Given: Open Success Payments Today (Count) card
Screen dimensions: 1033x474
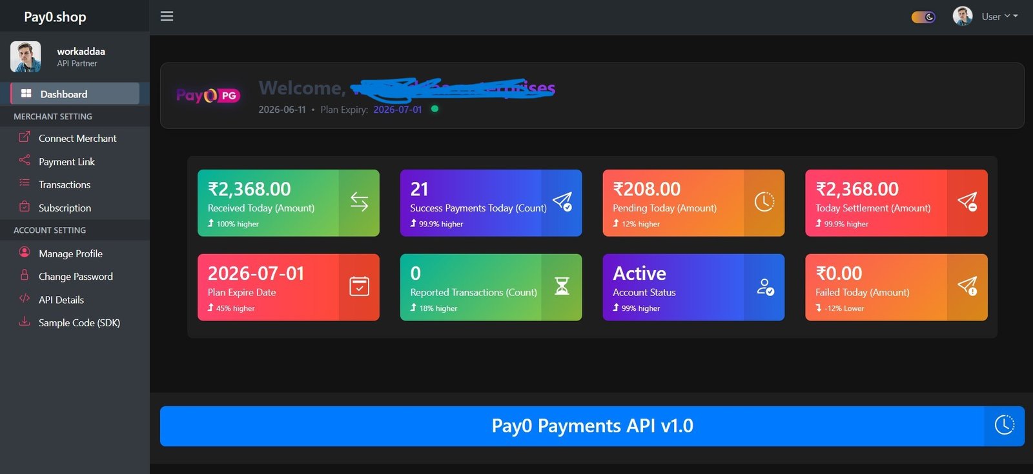Looking at the screenshot, I should [491, 203].
